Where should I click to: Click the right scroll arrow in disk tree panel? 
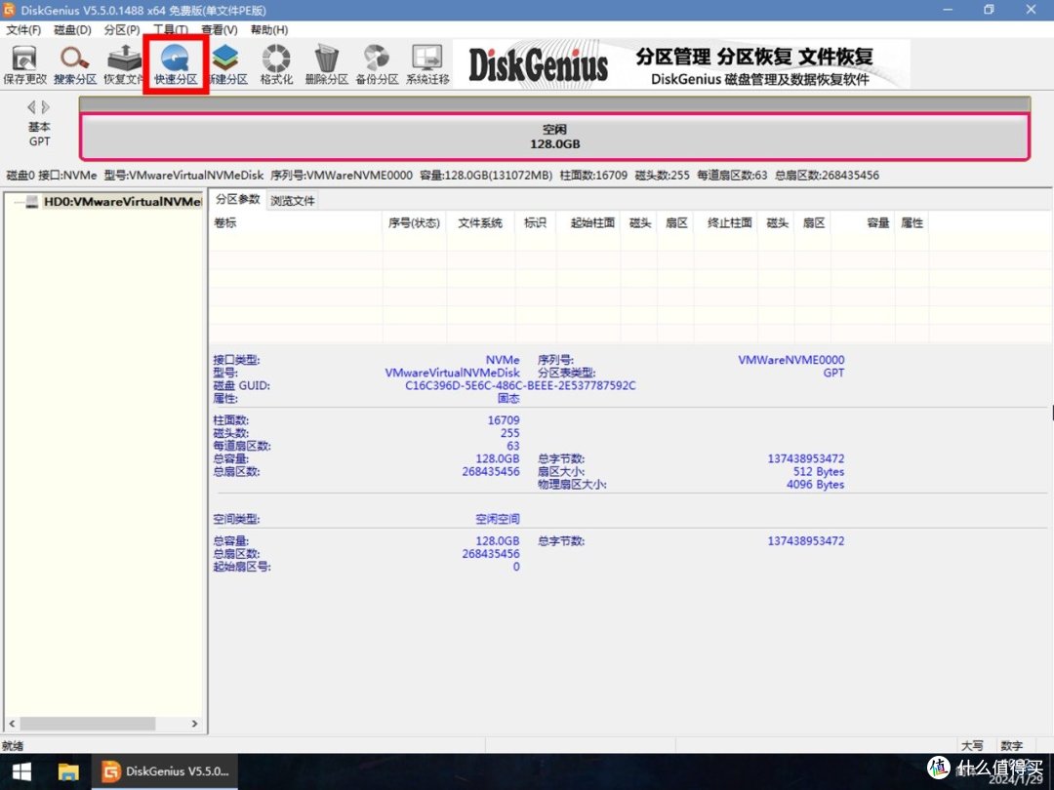195,724
